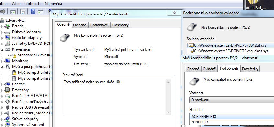
Task: Click the Myši a jiná polohovací mouse icon
Action: [8, 67]
